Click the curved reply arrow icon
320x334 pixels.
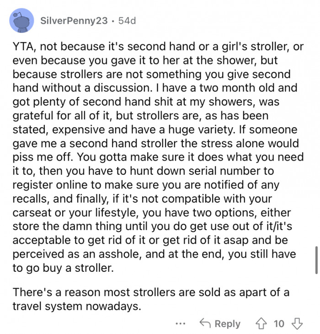[204, 323]
